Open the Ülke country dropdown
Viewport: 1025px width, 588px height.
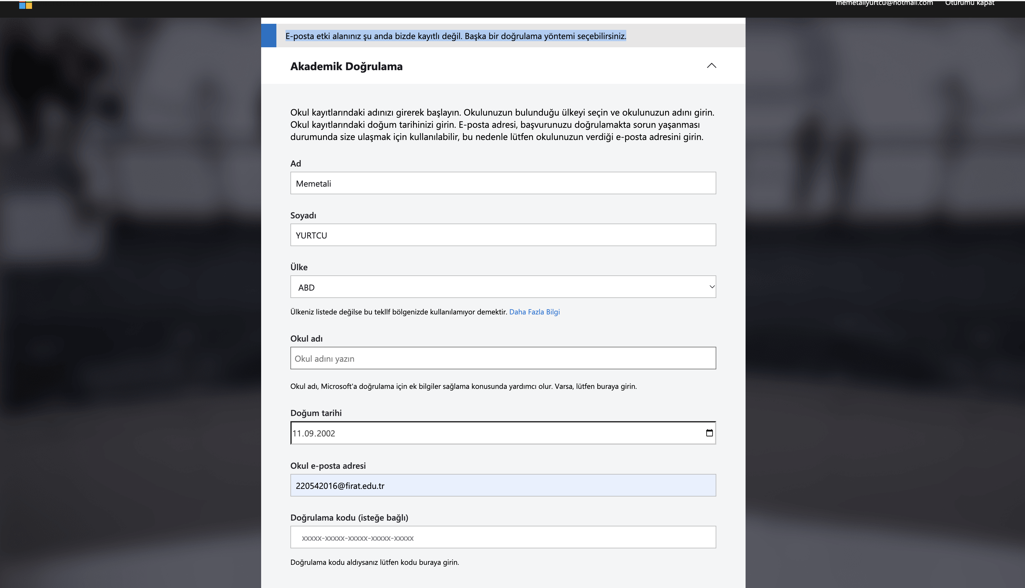[503, 287]
